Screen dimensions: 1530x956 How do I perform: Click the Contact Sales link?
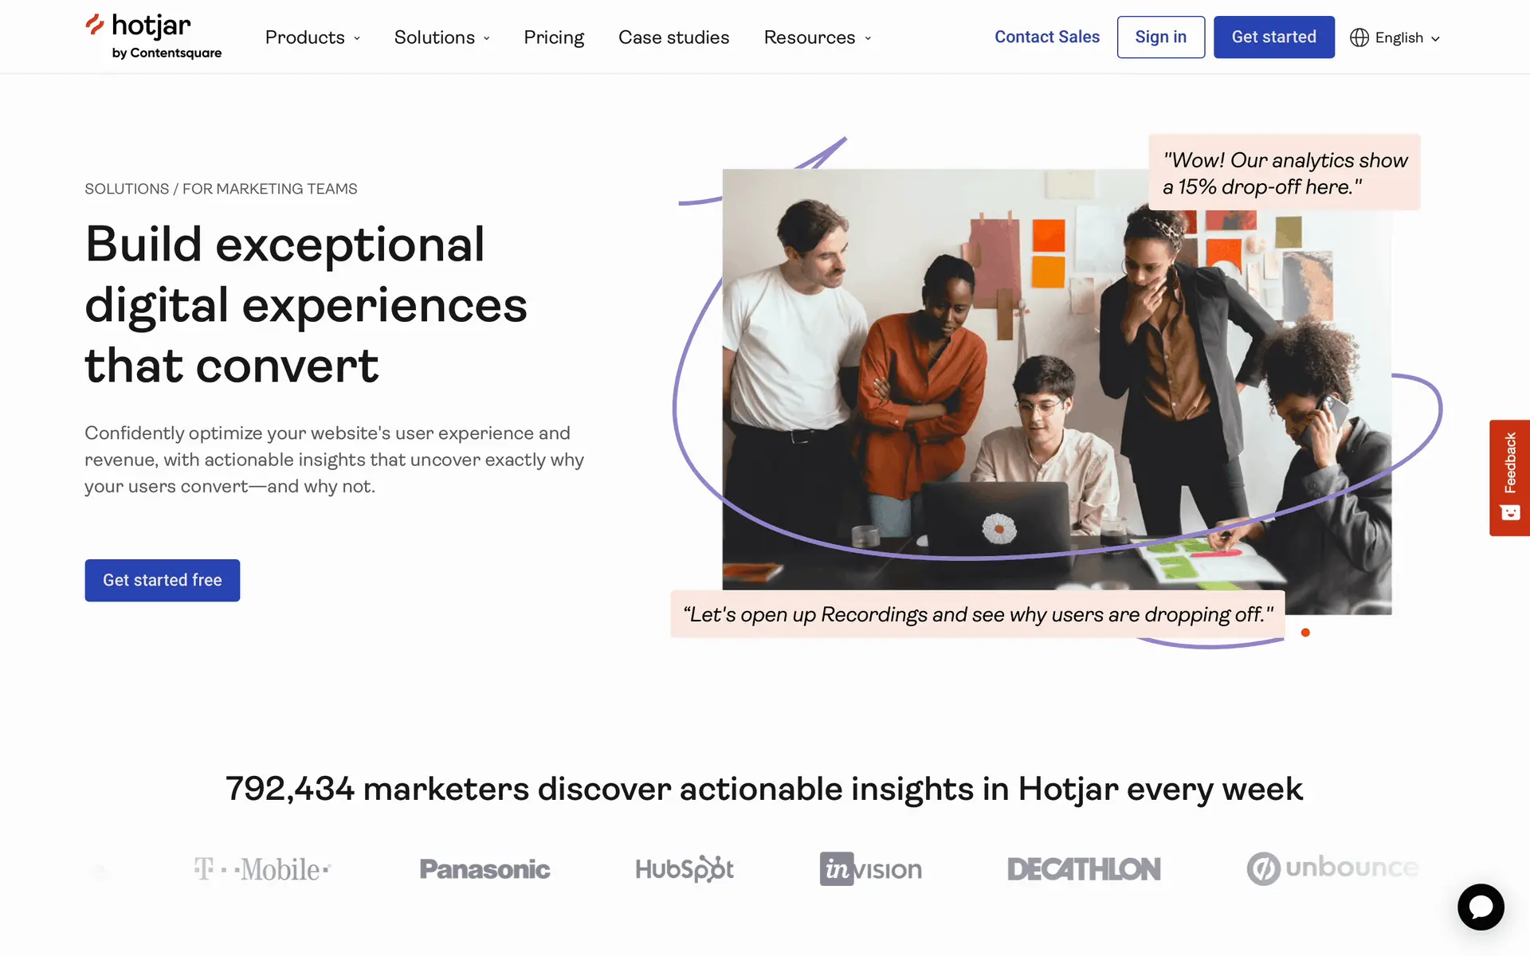click(x=1046, y=37)
